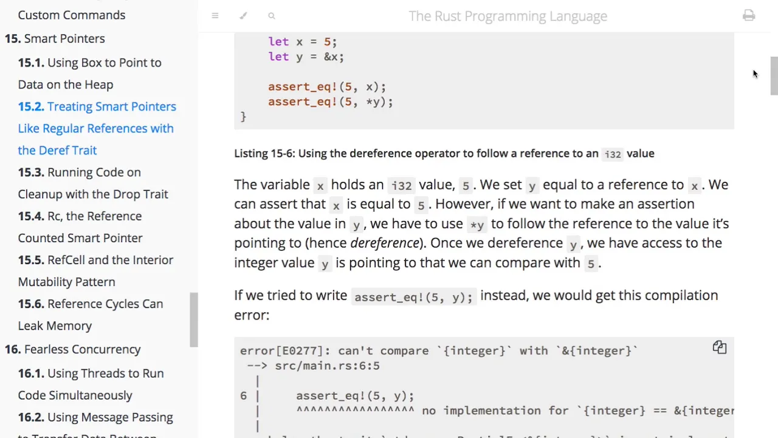Open 15.5 RefCell Interior Mutability section
This screenshot has height=438, width=778.
point(95,271)
